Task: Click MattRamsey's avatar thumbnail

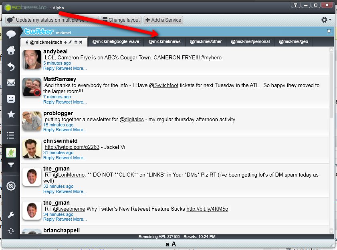Action: 32,87
